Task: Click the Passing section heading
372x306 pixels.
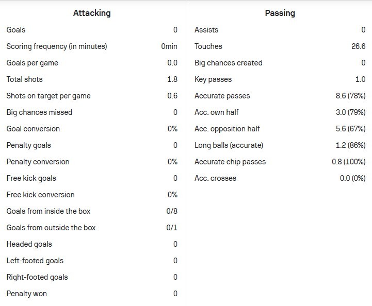Action: (x=280, y=13)
